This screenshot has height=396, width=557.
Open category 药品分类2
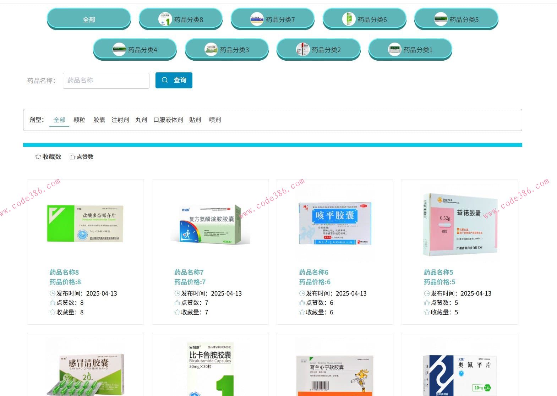(319, 49)
